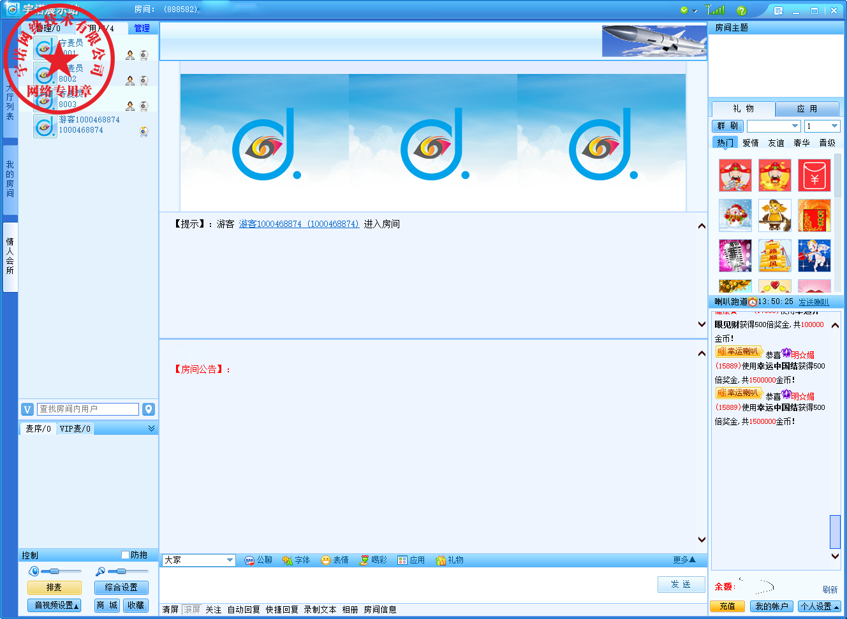The height and width of the screenshot is (619, 847).
Task: Click the 刷新 balance refresh link
Action: [x=830, y=590]
